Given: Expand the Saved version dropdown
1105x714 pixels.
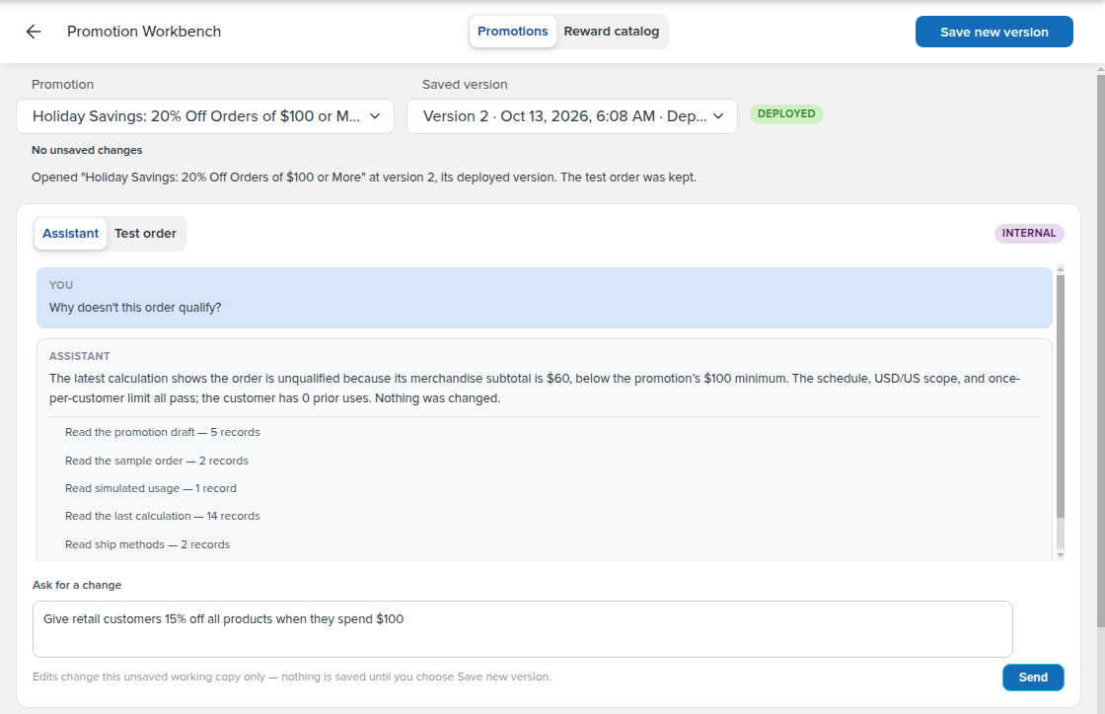Looking at the screenshot, I should tap(572, 116).
